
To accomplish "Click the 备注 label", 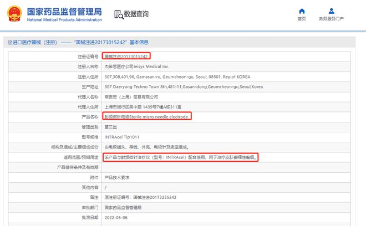I will click(x=94, y=197).
